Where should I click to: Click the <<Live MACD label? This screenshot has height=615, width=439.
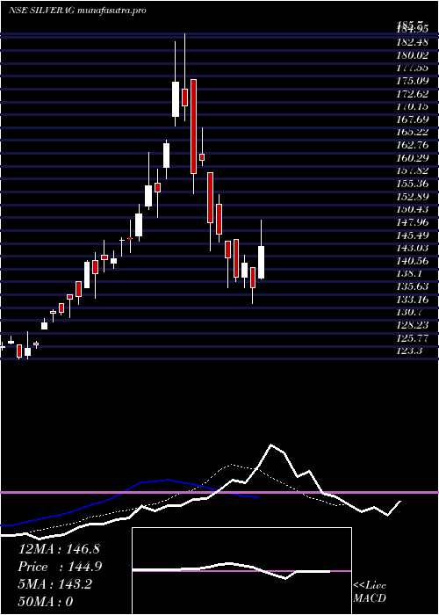tap(370, 592)
